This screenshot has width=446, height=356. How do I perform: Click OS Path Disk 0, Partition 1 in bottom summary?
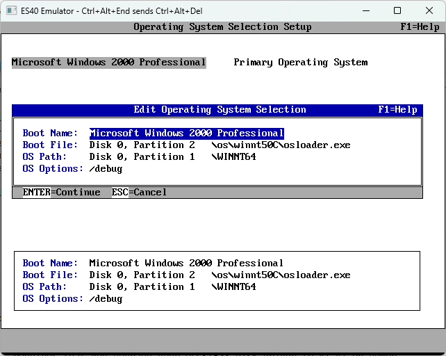(142, 286)
